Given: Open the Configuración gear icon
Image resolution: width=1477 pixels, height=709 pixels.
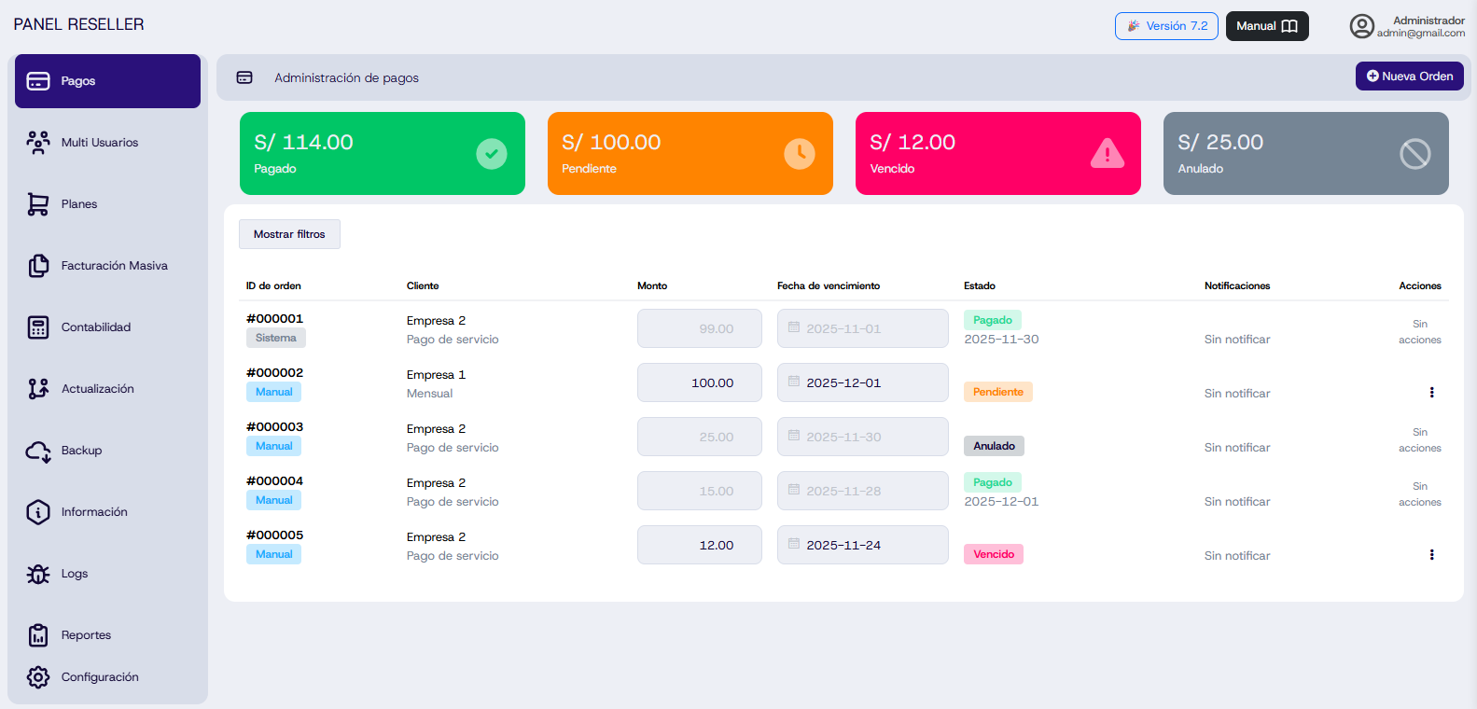Looking at the screenshot, I should click(38, 677).
